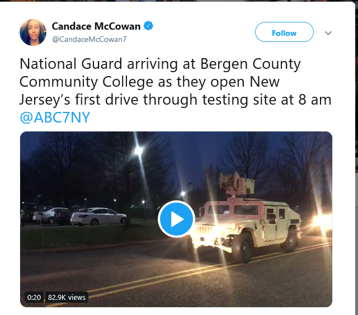This screenshot has width=358, height=315.
Task: Click the street lamp glare in video
Action: (x=138, y=151)
